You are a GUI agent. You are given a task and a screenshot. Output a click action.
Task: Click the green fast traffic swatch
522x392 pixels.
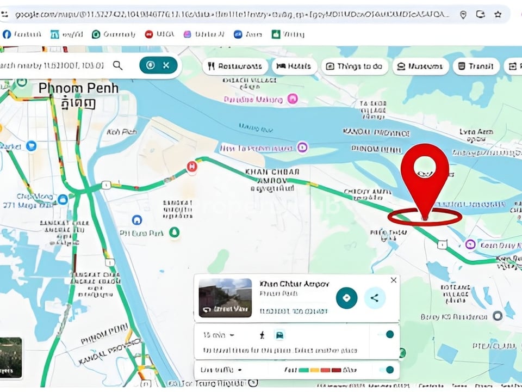[x=303, y=370]
